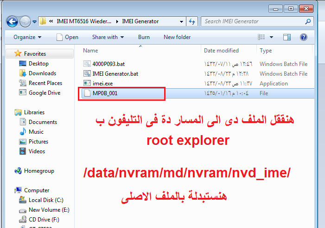Go back with the blue Back arrow

tap(12, 22)
